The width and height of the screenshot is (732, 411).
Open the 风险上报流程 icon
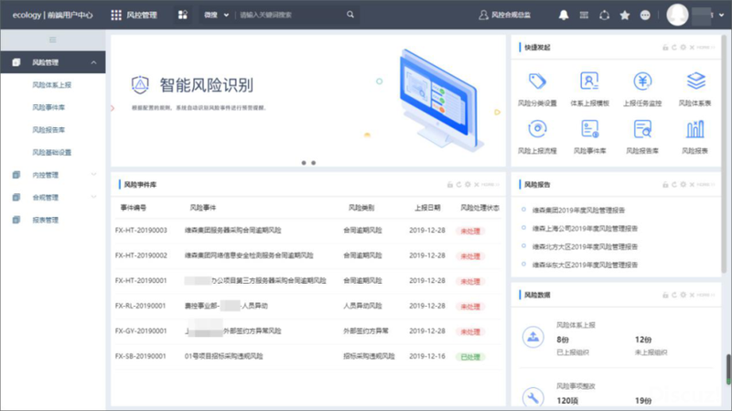click(x=537, y=129)
